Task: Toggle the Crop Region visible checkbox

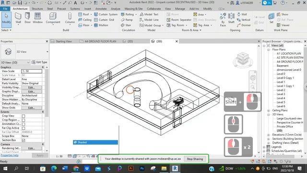Action: [24, 120]
